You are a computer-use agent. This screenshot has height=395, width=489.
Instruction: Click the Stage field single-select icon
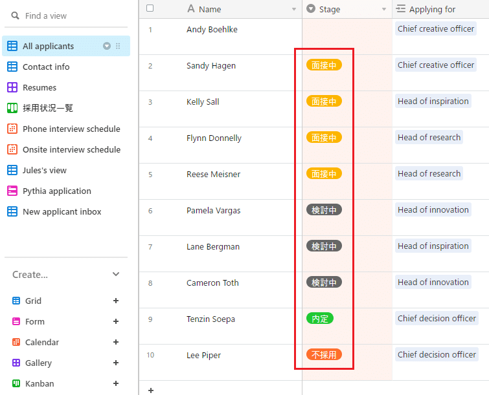tap(311, 8)
